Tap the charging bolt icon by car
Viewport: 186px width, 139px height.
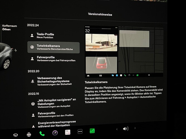coord(16,50)
